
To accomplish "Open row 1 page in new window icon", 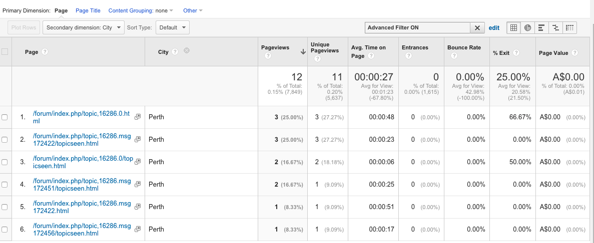I will (x=138, y=117).
